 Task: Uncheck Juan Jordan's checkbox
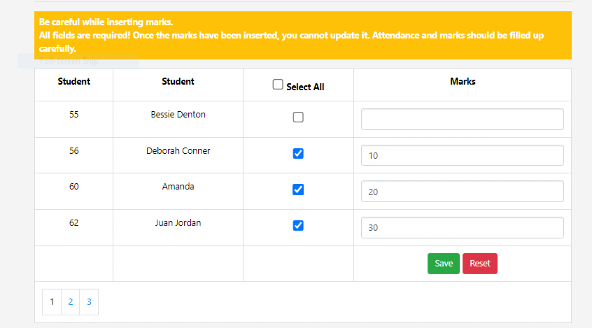pyautogui.click(x=298, y=225)
